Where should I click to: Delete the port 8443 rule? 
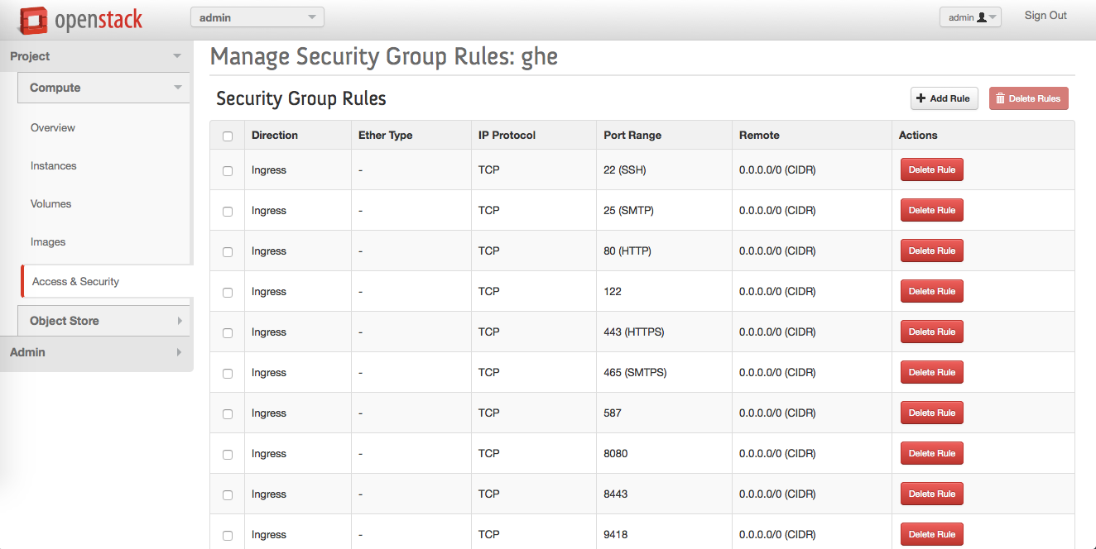tap(932, 494)
